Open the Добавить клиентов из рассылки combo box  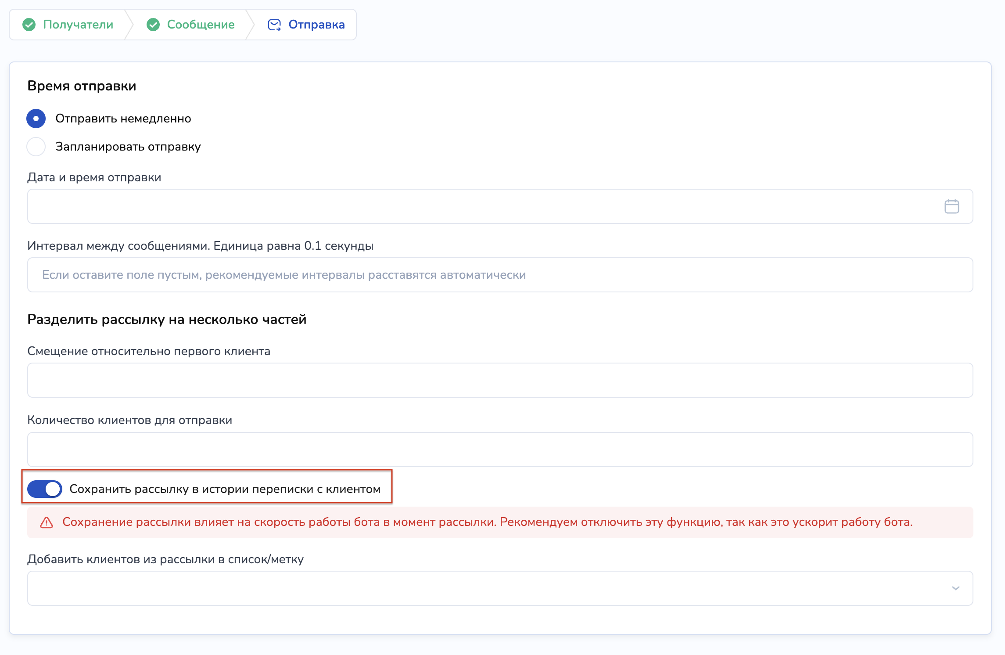point(483,588)
